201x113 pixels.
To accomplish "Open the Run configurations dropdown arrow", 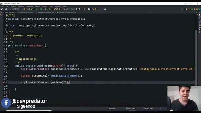I will tap(43, 9).
